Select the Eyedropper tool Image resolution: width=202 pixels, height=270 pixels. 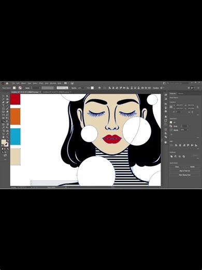click(x=3, y=127)
